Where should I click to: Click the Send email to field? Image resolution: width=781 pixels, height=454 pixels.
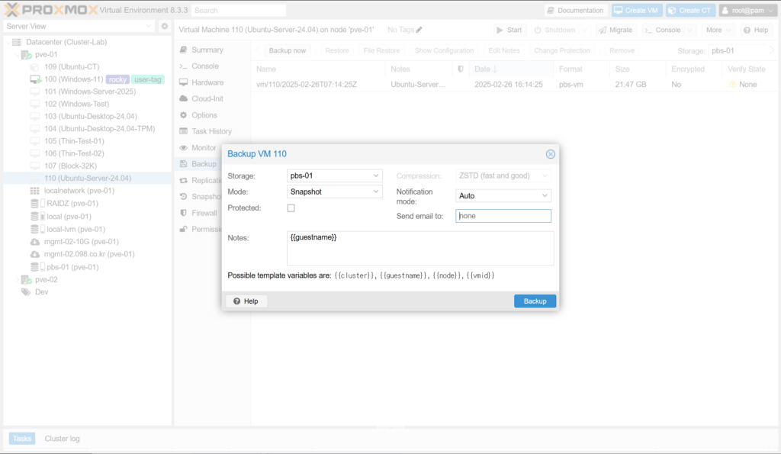pos(503,217)
